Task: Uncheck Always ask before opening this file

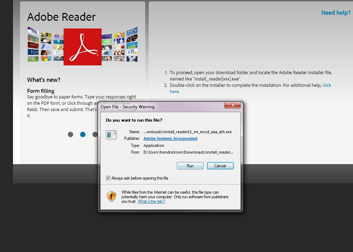Action: click(108, 178)
